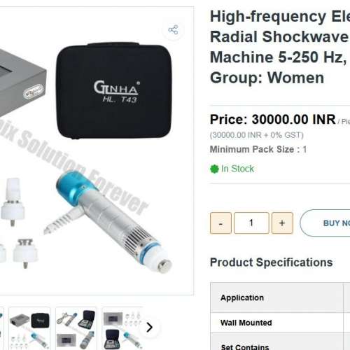The image size is (350, 350).
Task: Decrease quantity with the minus button
Action: 220,223
